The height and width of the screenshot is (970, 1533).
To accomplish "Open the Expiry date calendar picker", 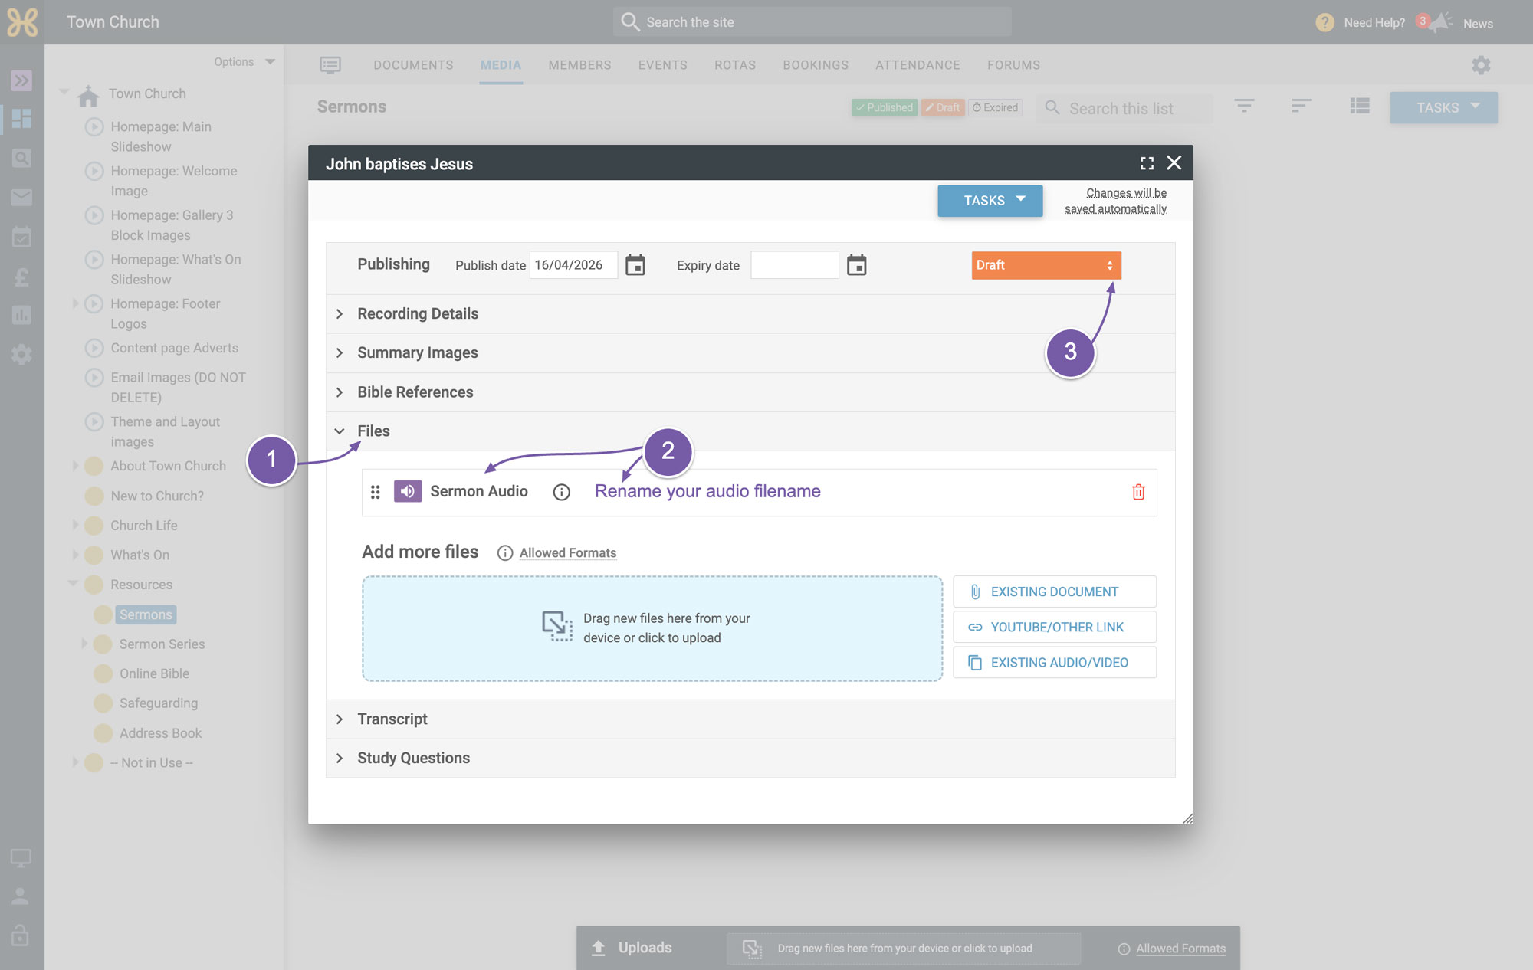I will (x=856, y=265).
